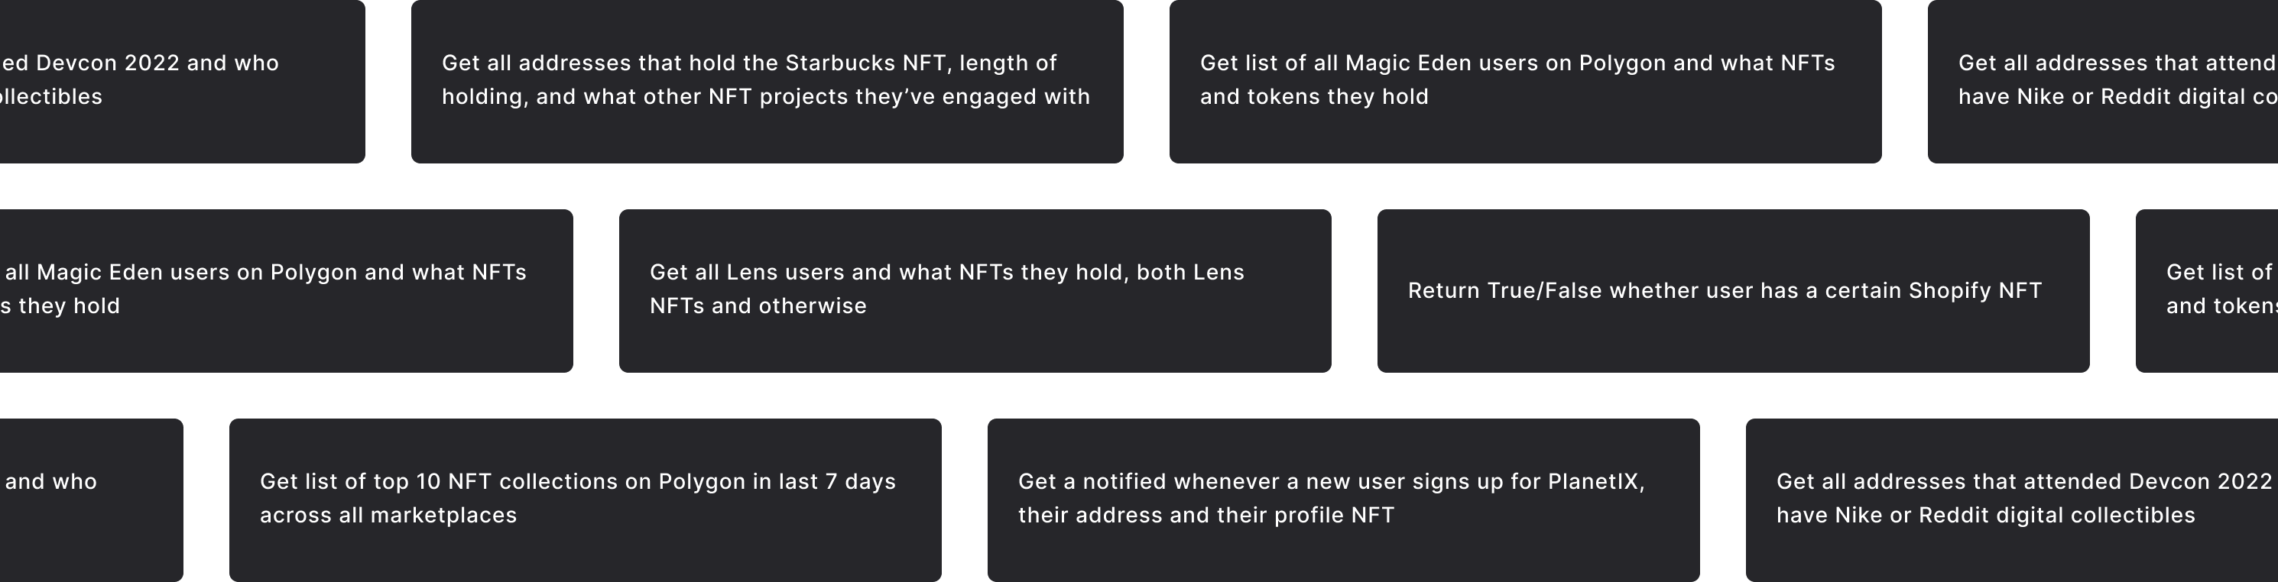Click the 'holding, and what other NFT projects' line
This screenshot has height=582, width=2278.
tap(765, 96)
